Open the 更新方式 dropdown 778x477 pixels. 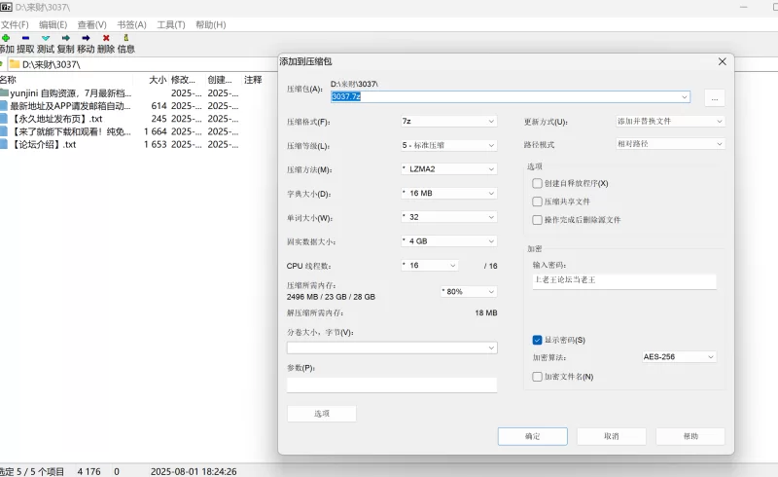tap(670, 122)
